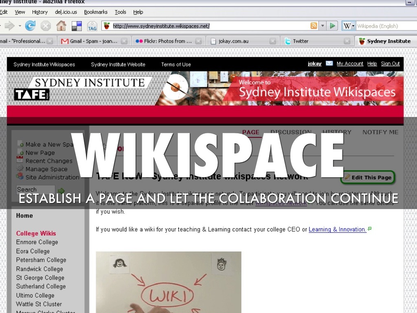Click the TAG toolbar icon
Image resolution: width=417 pixels, height=313 pixels.
92,26
